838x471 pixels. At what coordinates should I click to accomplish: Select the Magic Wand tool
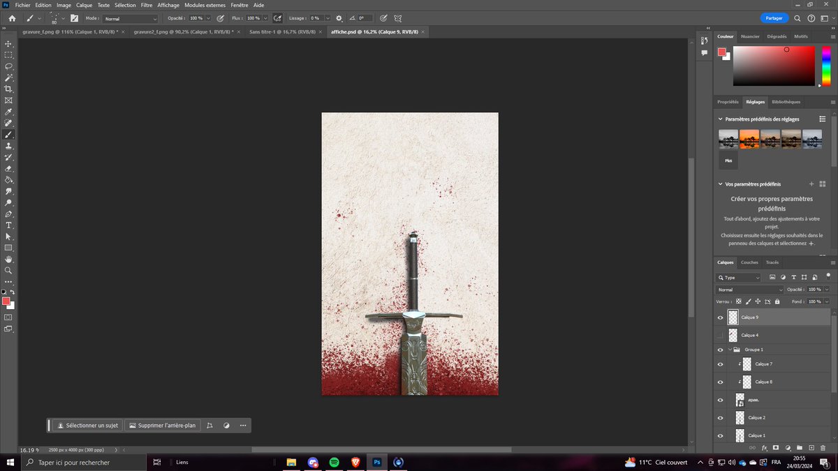(x=8, y=77)
